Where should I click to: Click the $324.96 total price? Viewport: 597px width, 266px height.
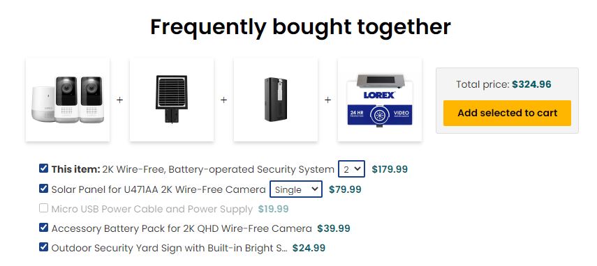(x=531, y=84)
